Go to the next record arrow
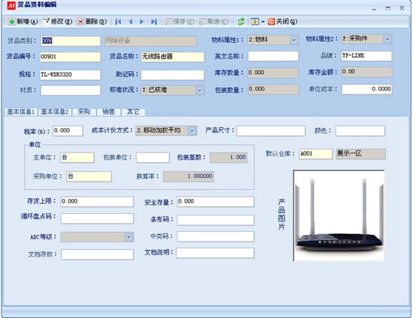 142,22
